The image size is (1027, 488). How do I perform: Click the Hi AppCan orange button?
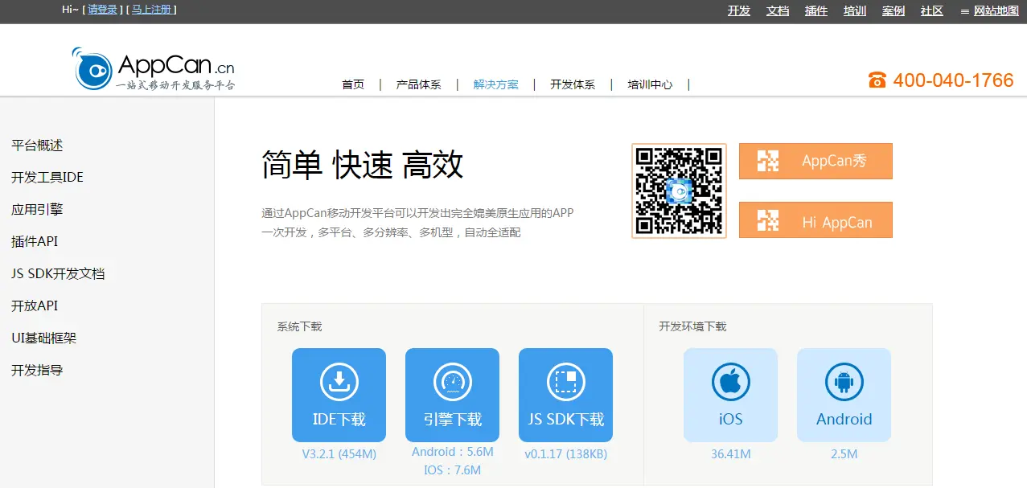coord(815,220)
